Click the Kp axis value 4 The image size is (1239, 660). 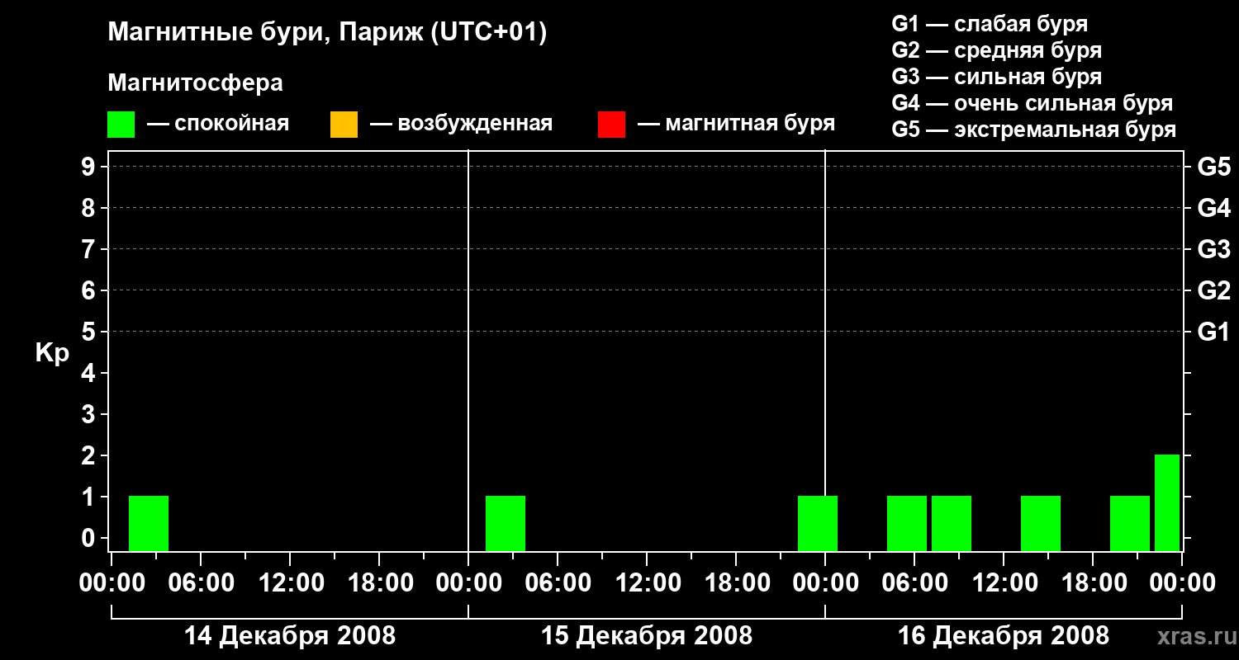[x=90, y=373]
